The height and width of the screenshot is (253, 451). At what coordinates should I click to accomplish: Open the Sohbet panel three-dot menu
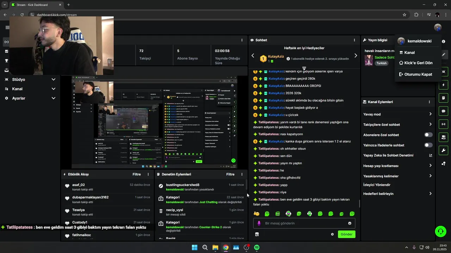[x=354, y=40]
